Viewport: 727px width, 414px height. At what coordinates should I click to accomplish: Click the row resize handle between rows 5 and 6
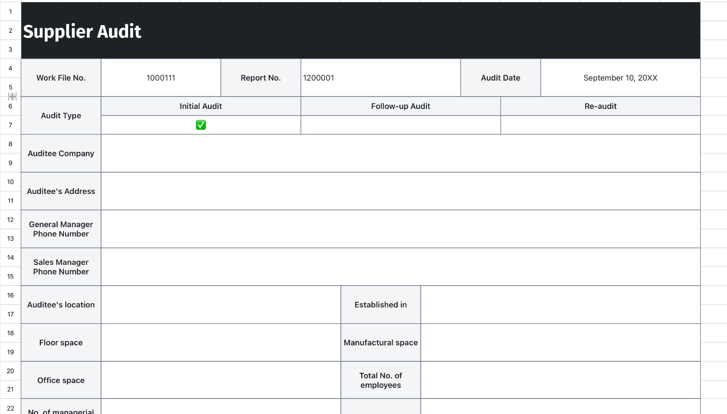[12, 97]
